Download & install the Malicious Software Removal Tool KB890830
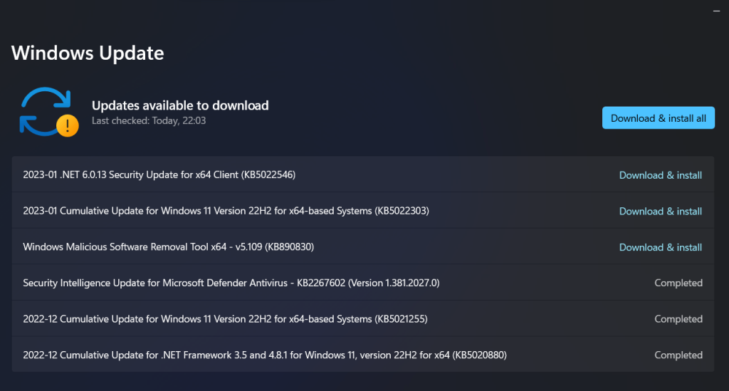The image size is (729, 391). tap(660, 247)
